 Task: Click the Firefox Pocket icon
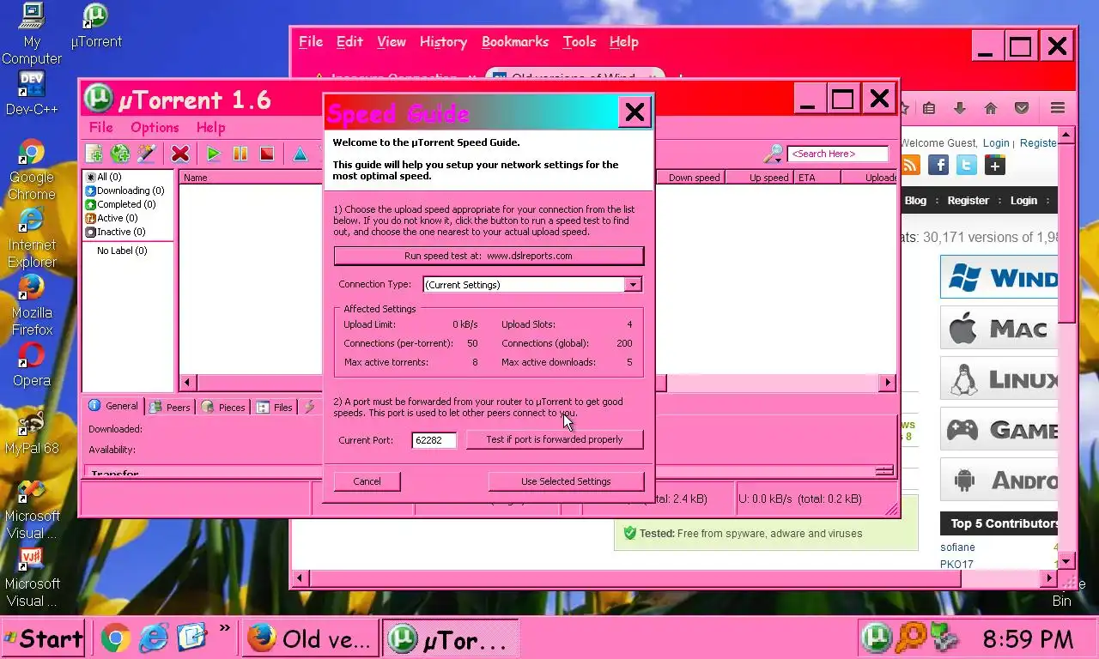click(1022, 108)
